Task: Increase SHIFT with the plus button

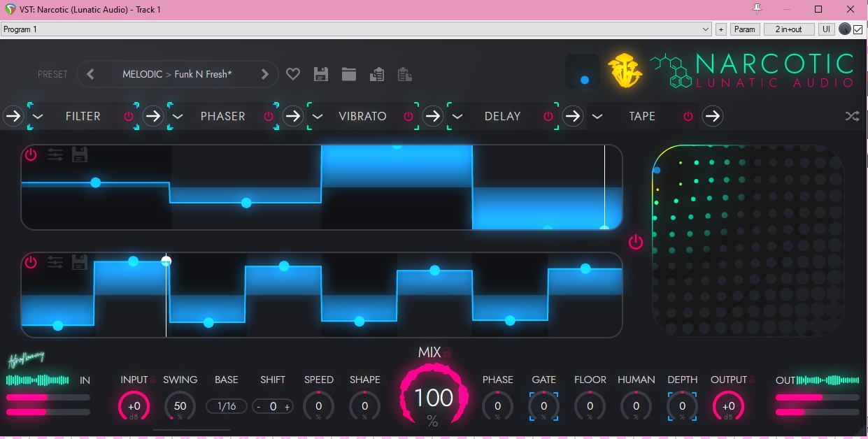Action: (x=287, y=406)
